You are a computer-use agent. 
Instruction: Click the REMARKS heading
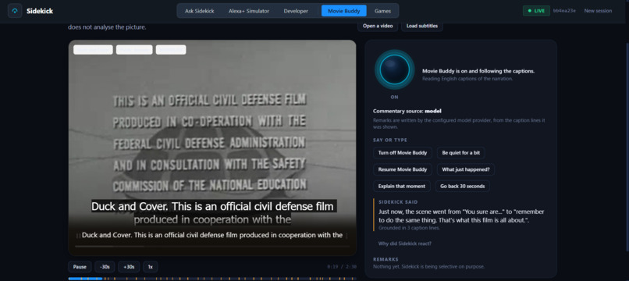coord(386,259)
